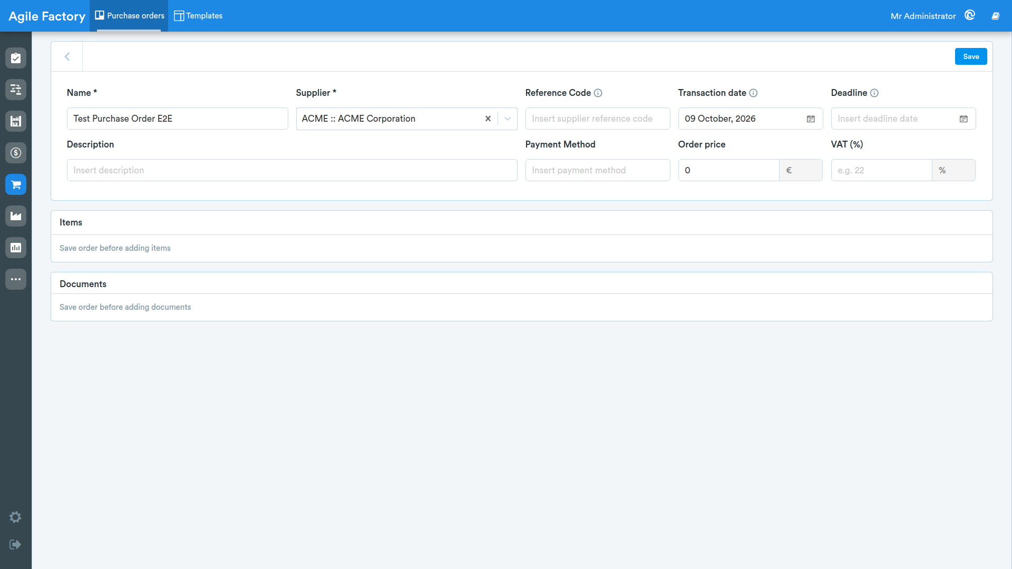The height and width of the screenshot is (569, 1012).
Task: Click the Save button
Action: (971, 56)
